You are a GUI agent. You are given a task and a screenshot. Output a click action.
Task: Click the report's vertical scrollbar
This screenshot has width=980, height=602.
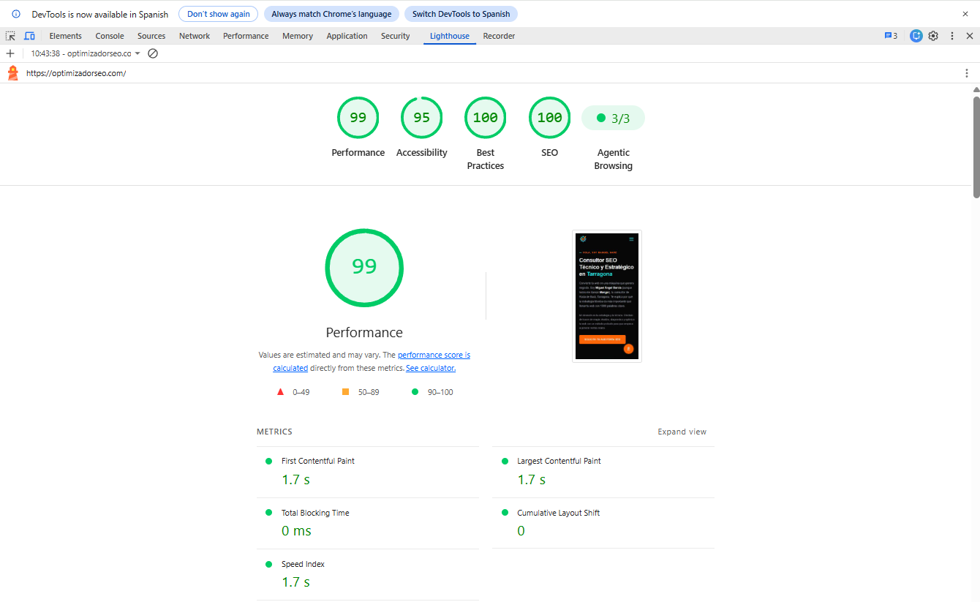point(976,146)
